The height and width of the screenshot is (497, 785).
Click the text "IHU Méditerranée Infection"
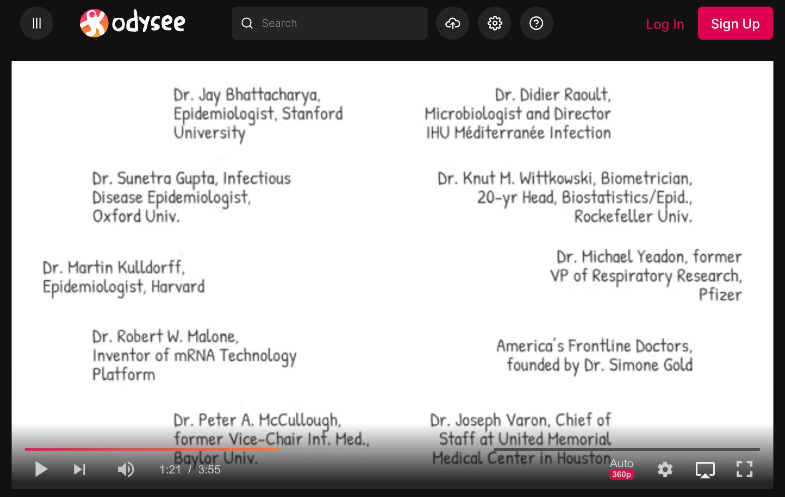pyautogui.click(x=519, y=133)
